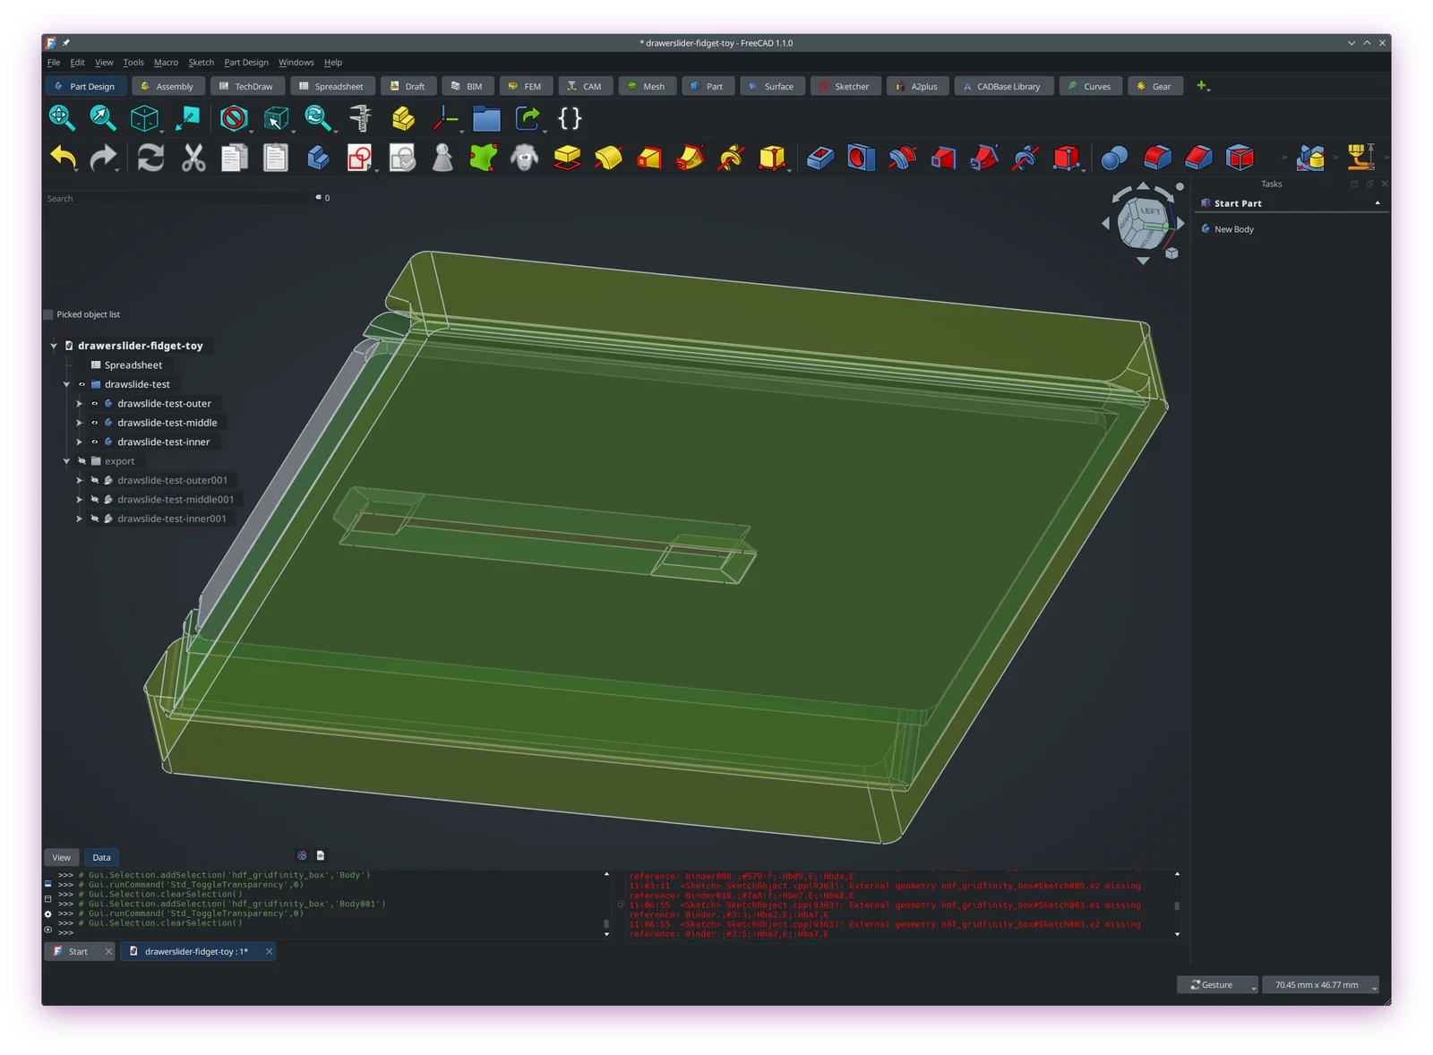Image resolution: width=1433 pixels, height=1055 pixels.
Task: Click the Create Group folder icon
Action: point(486,118)
